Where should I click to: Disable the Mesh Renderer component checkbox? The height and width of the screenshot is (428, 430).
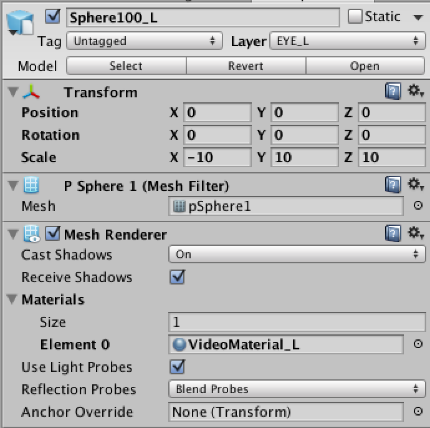tap(52, 233)
